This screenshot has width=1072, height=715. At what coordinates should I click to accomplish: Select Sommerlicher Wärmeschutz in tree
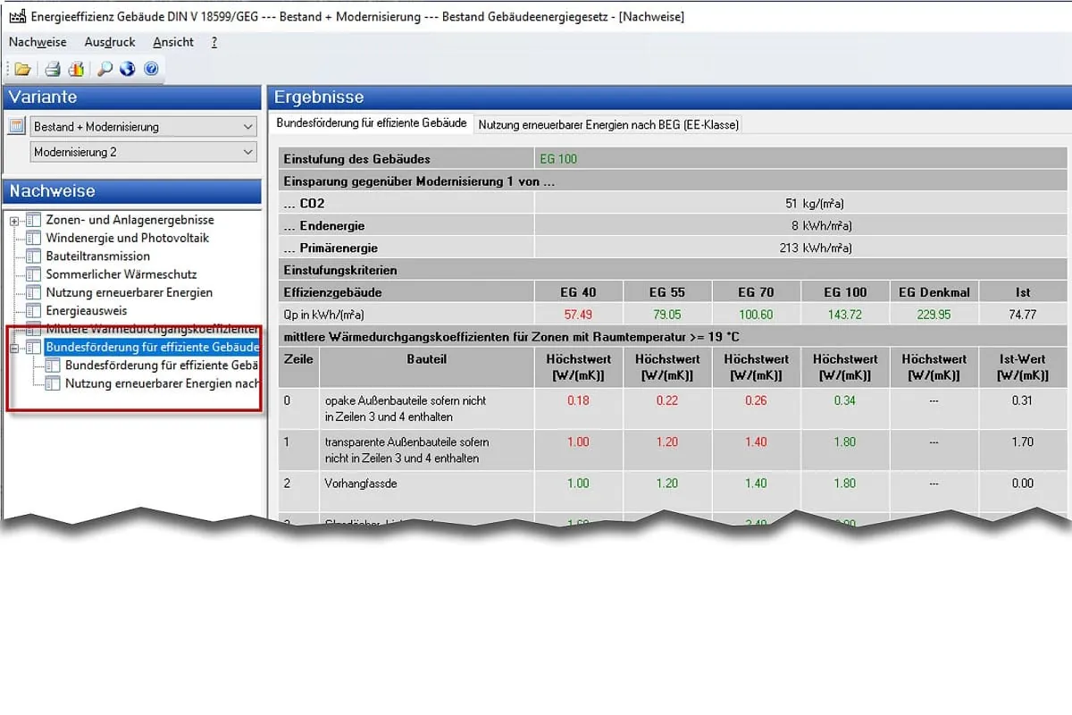pos(121,274)
